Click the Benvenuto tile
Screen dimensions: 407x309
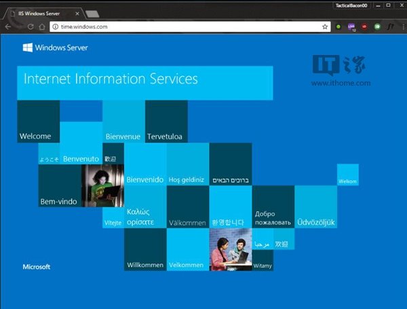81,143
